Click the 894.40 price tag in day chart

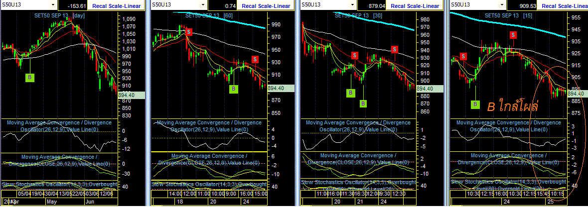132,95
